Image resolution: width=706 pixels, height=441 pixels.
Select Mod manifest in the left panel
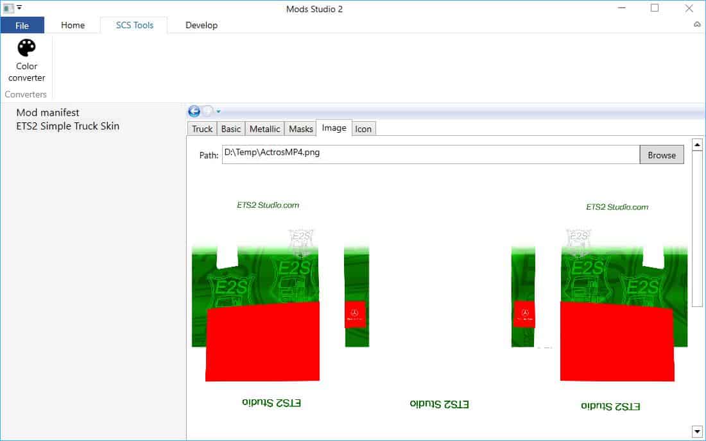tap(47, 113)
